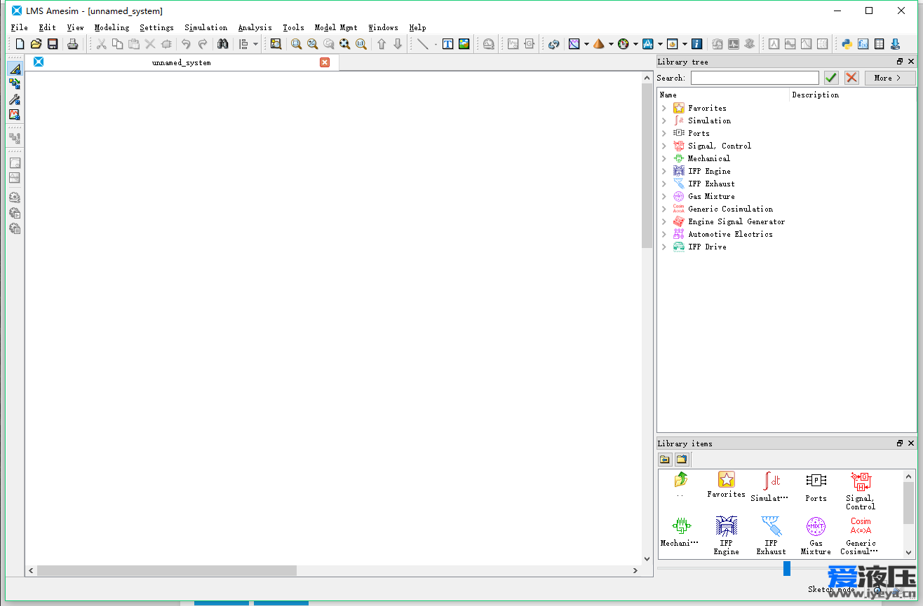923x606 pixels.
Task: Click the blue info icon
Action: 696,44
